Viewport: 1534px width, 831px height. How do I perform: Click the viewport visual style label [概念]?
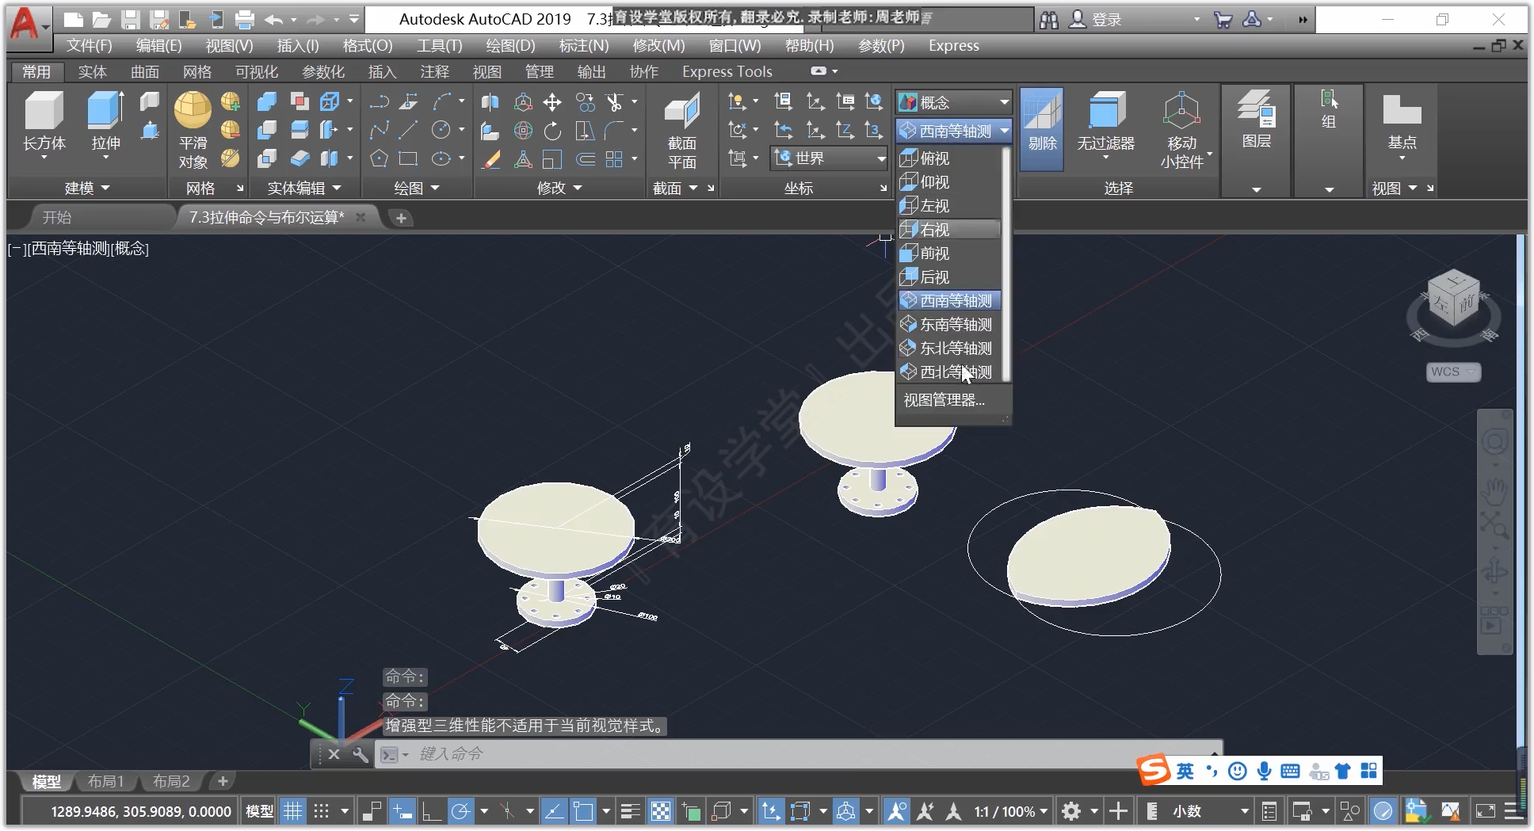(131, 249)
